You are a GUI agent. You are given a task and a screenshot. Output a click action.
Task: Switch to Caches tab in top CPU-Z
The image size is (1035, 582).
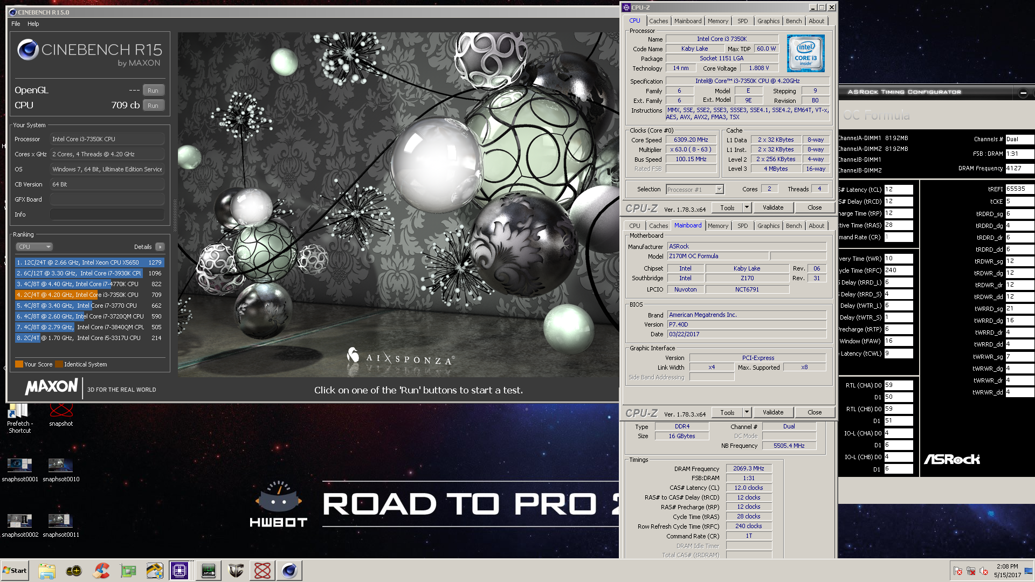tap(658, 21)
